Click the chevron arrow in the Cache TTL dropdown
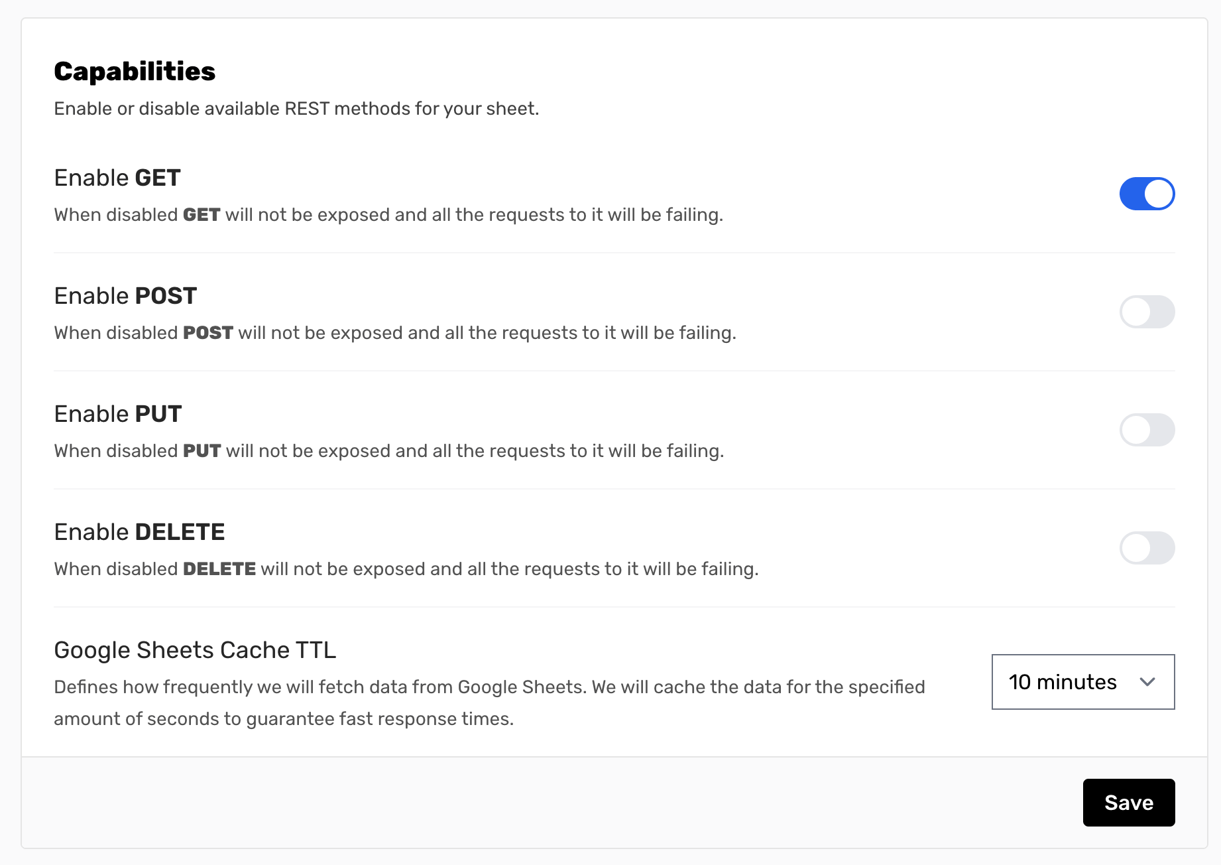The height and width of the screenshot is (865, 1221). click(1147, 682)
